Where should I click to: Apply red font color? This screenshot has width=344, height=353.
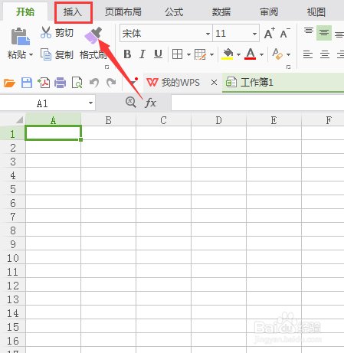tap(251, 54)
